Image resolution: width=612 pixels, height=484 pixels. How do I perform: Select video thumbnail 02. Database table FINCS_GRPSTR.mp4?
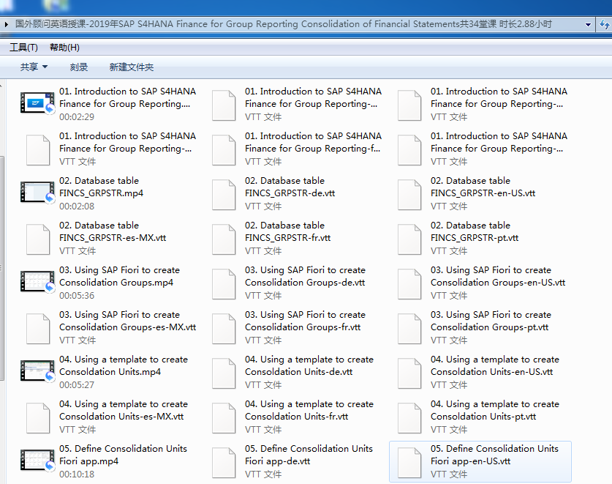coord(37,192)
